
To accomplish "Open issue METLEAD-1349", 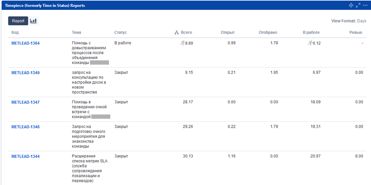I will 26,72.
